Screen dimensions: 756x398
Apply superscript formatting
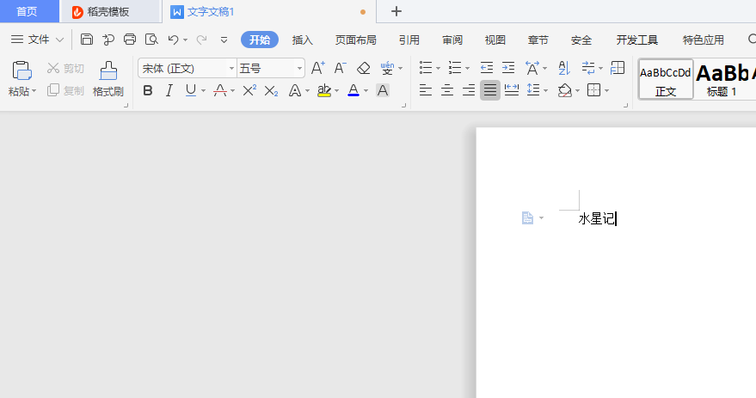249,90
